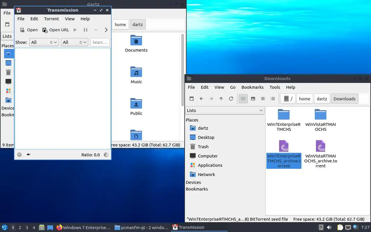Click the Ratio: 0.0 statistics label
This screenshot has height=232, width=371.
(90, 155)
